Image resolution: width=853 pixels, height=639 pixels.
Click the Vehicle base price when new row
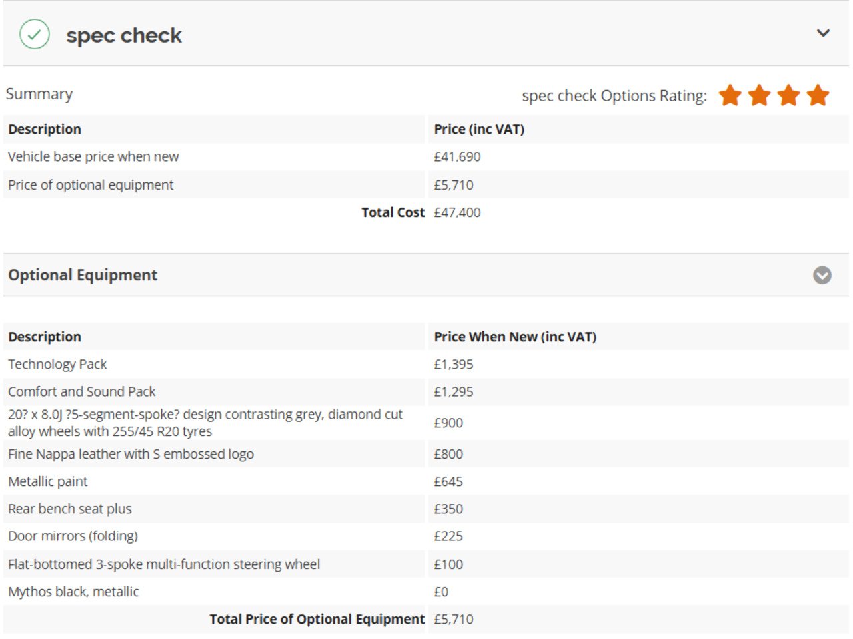point(426,156)
